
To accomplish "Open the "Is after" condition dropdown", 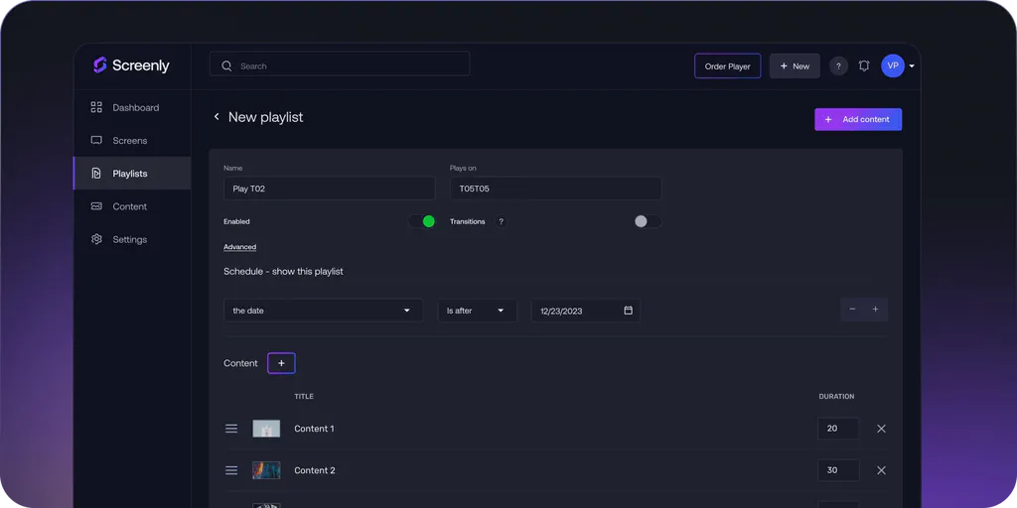I will [x=477, y=311].
